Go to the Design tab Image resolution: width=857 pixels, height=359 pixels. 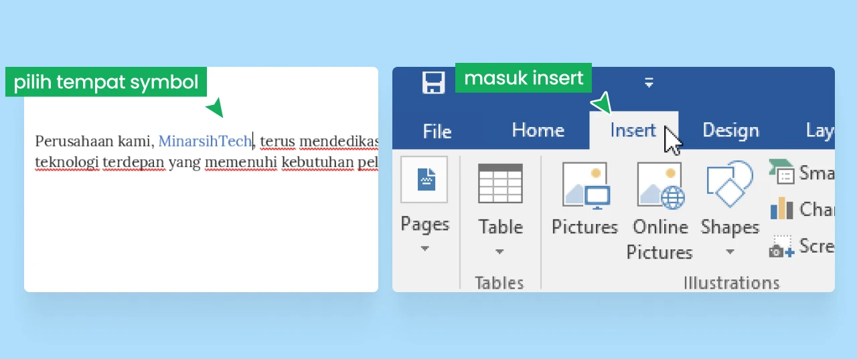(730, 130)
